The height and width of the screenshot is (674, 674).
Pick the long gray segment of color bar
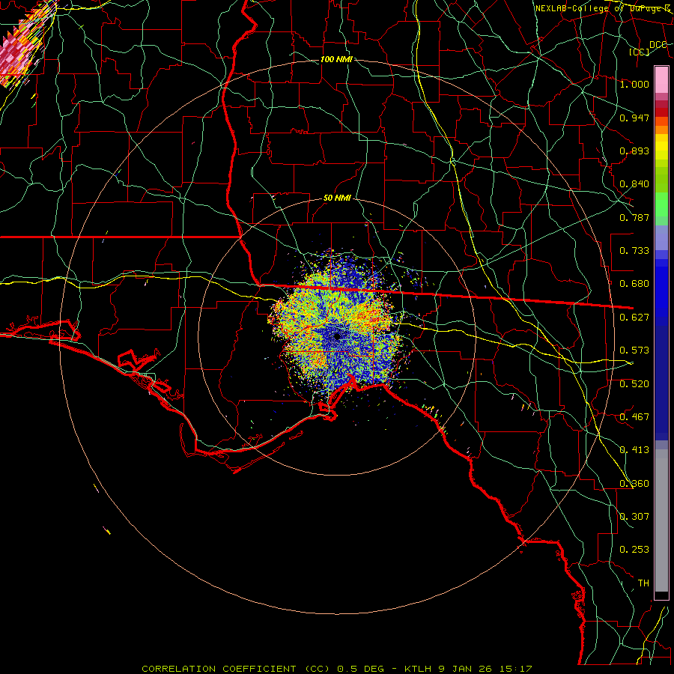(x=661, y=520)
